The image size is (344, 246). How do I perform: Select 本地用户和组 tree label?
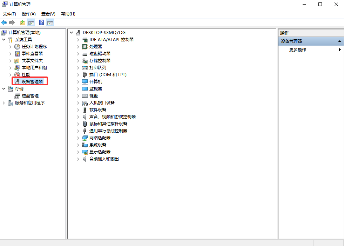tap(34, 68)
